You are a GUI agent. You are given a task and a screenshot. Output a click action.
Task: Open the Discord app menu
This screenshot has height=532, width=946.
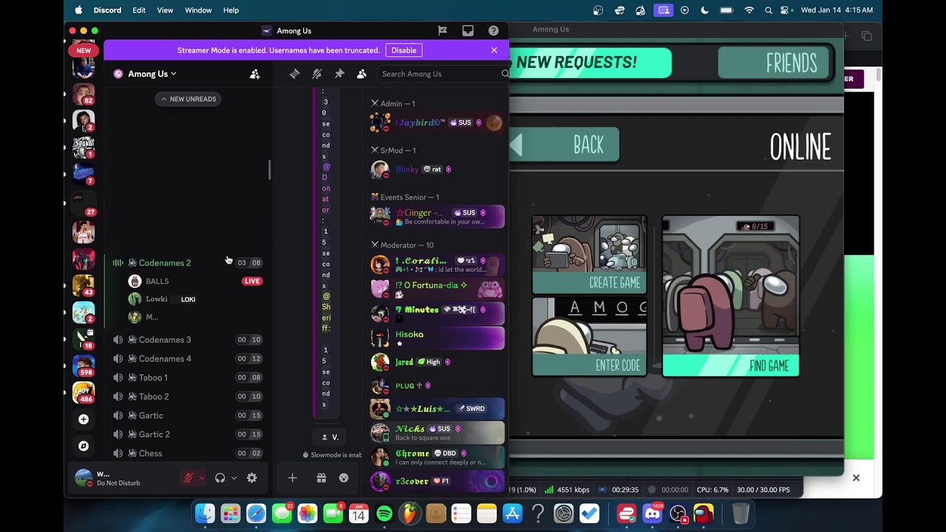click(x=107, y=10)
